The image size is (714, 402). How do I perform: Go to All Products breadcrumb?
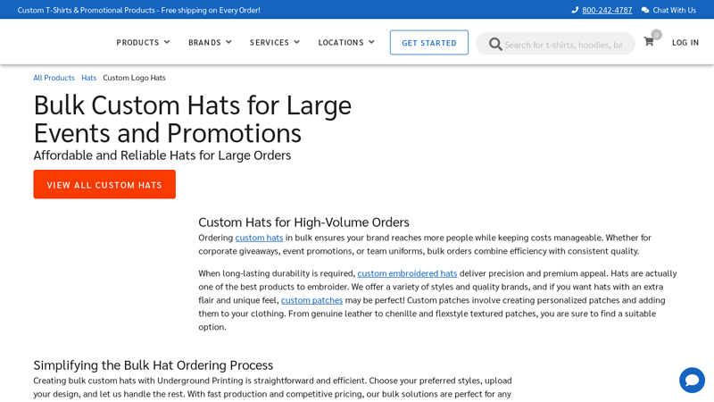54,78
